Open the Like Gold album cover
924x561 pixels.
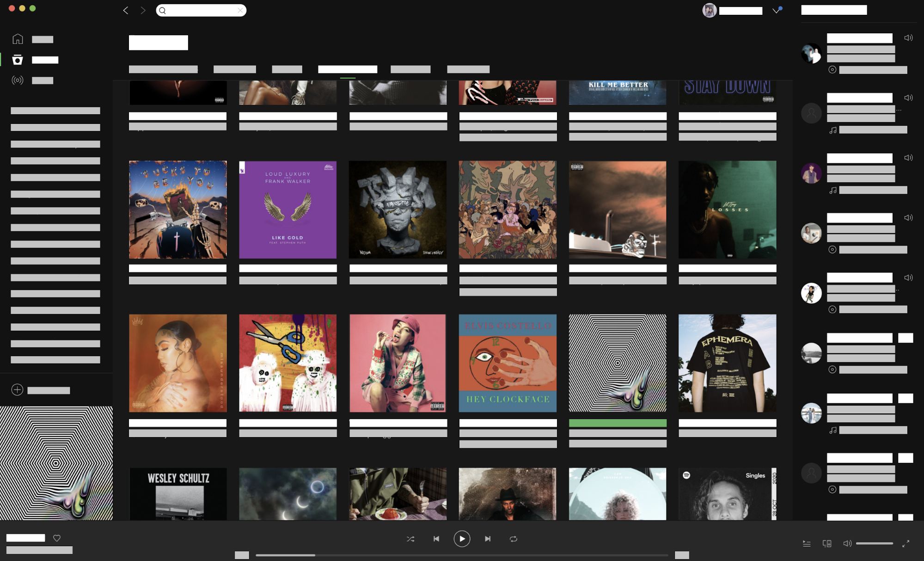coord(288,210)
